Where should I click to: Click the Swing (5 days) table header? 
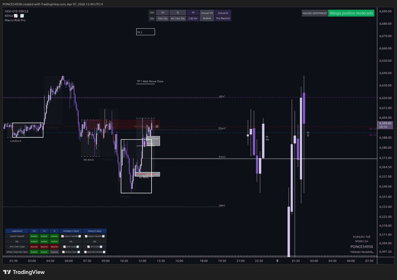pos(94,231)
